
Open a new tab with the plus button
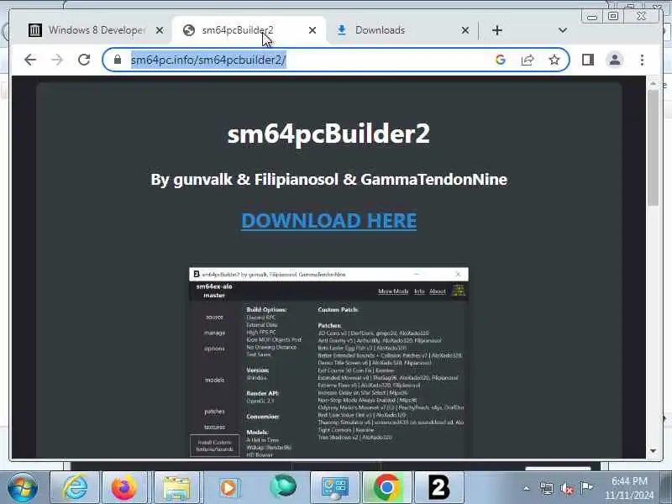click(x=497, y=30)
